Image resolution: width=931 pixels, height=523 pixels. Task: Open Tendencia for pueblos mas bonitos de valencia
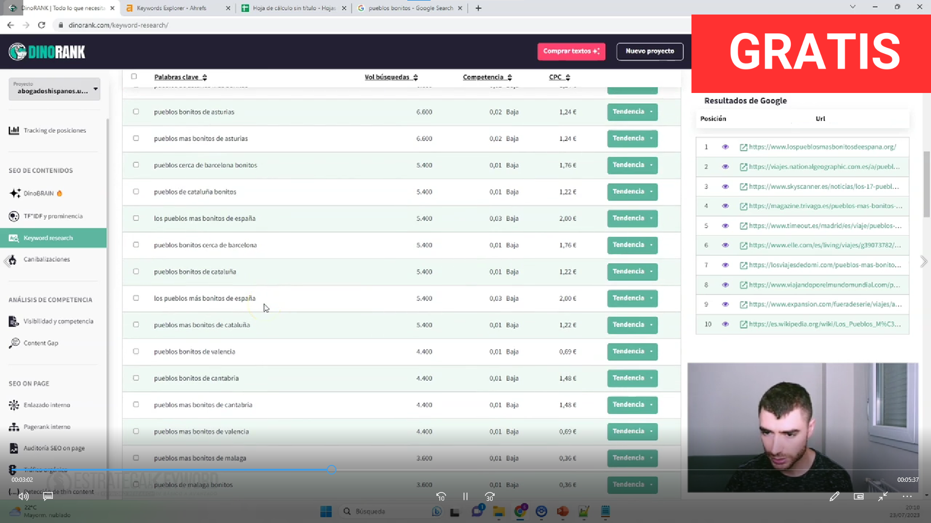(632, 431)
